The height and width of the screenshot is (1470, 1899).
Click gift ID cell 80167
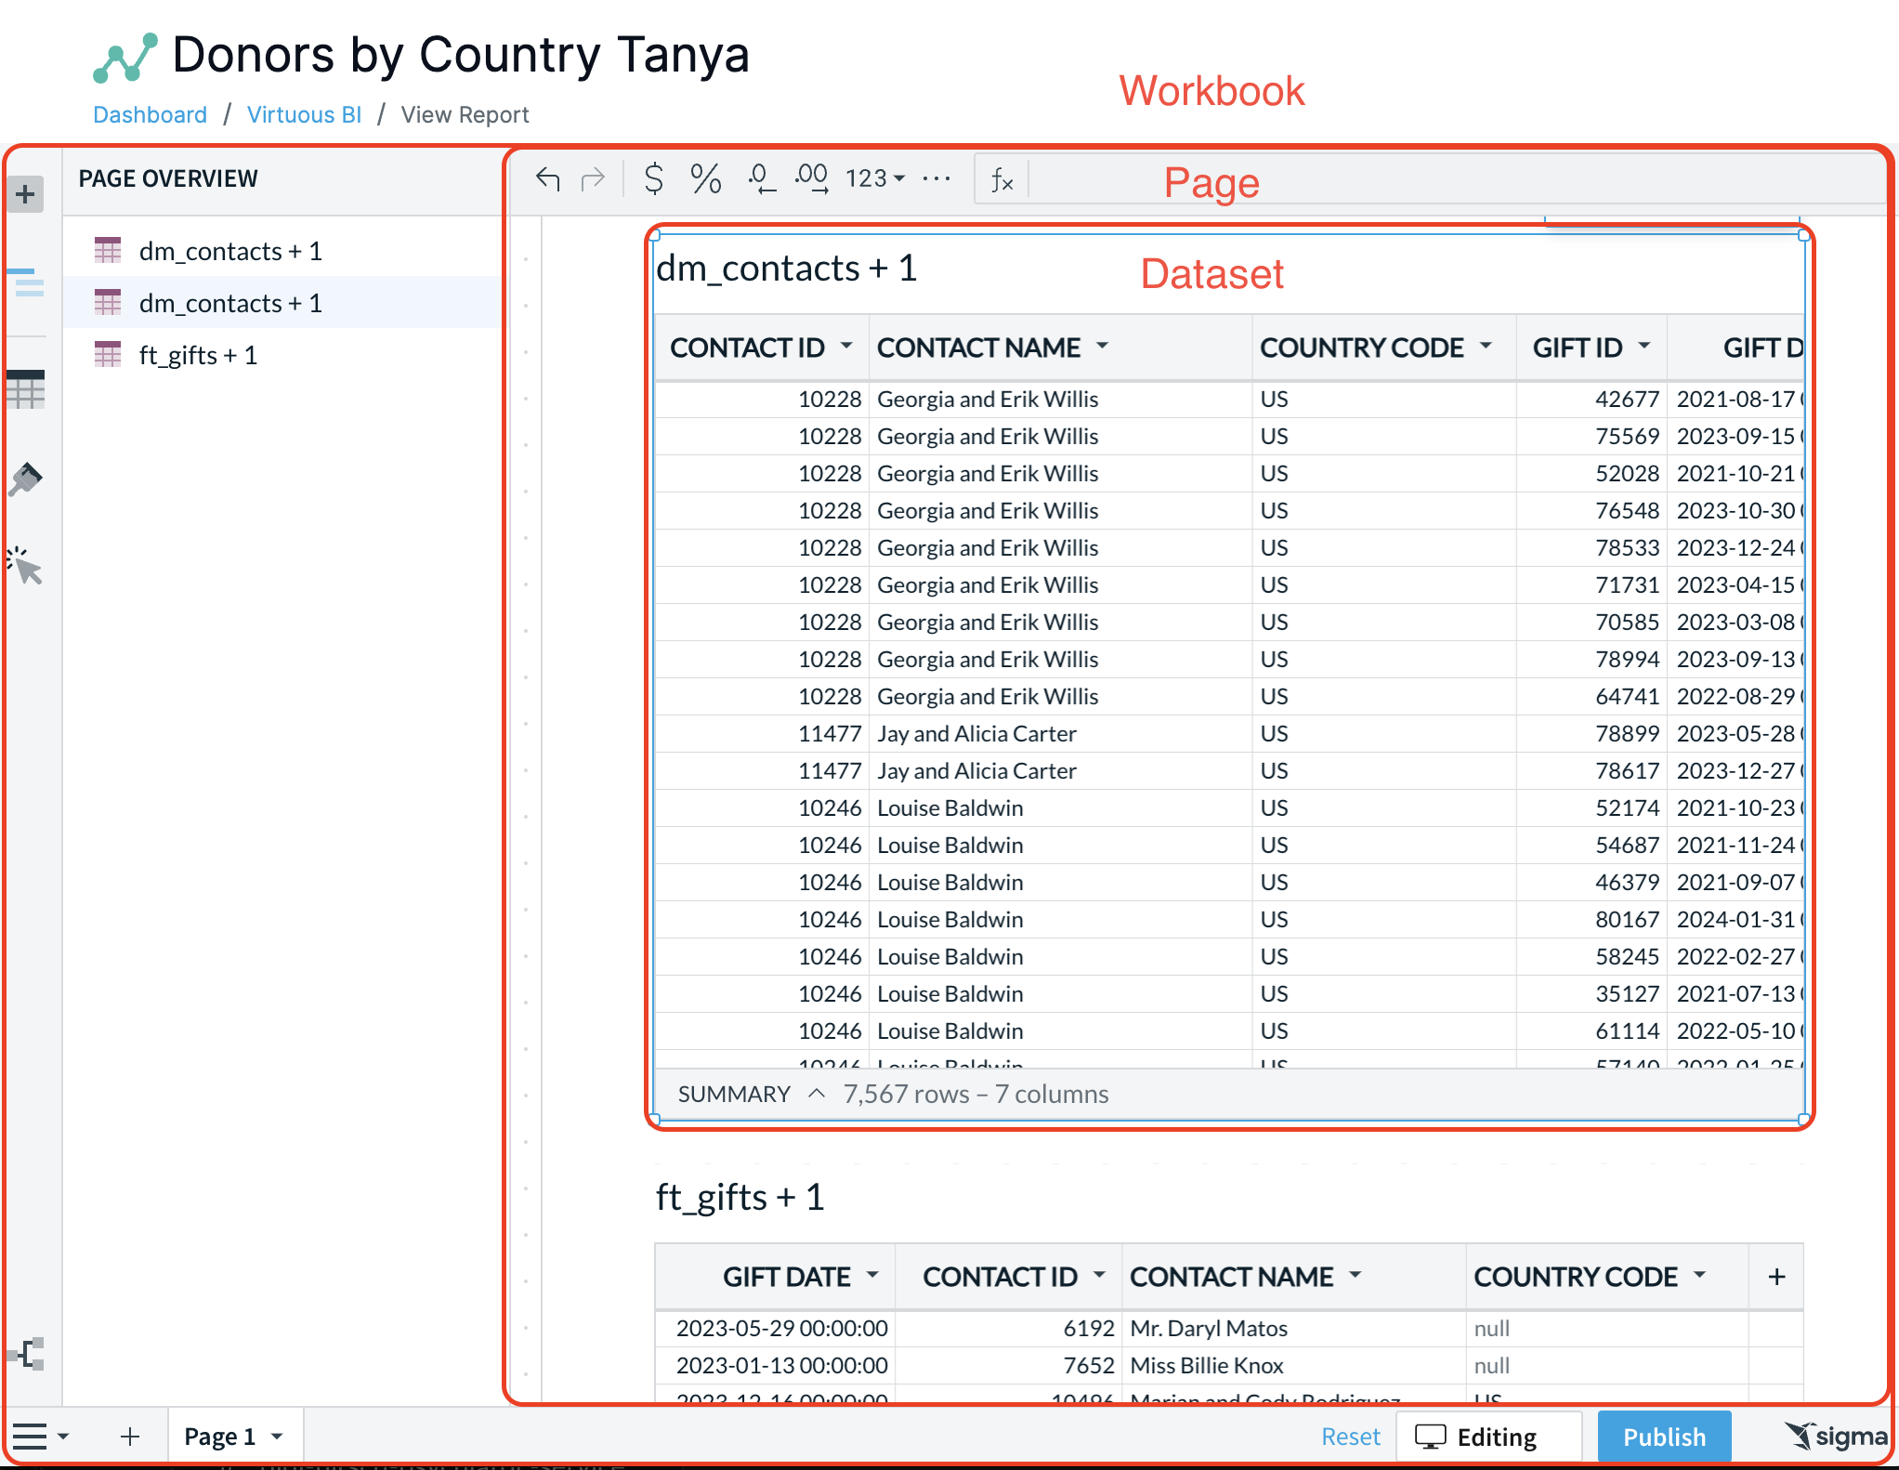point(1591,919)
